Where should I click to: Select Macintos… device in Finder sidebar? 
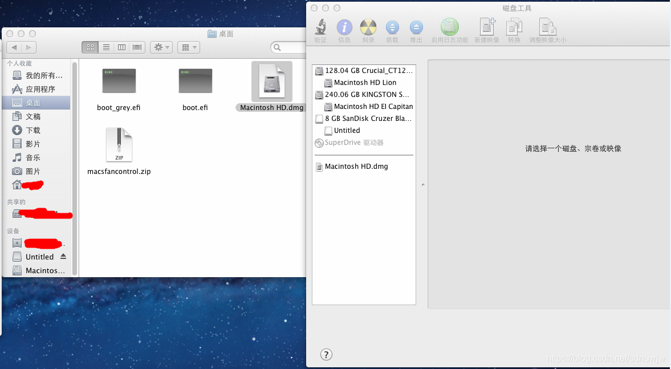point(37,270)
